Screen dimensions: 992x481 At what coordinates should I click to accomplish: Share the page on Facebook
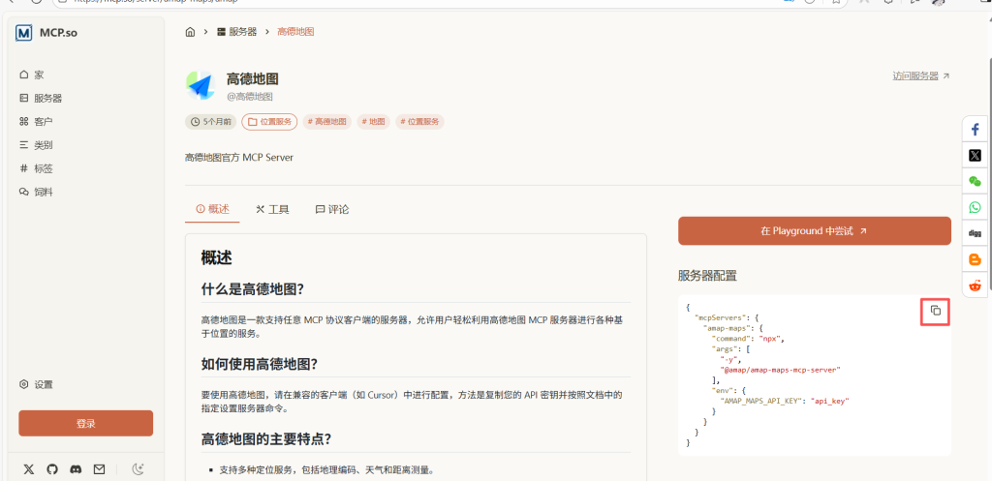[x=975, y=129]
